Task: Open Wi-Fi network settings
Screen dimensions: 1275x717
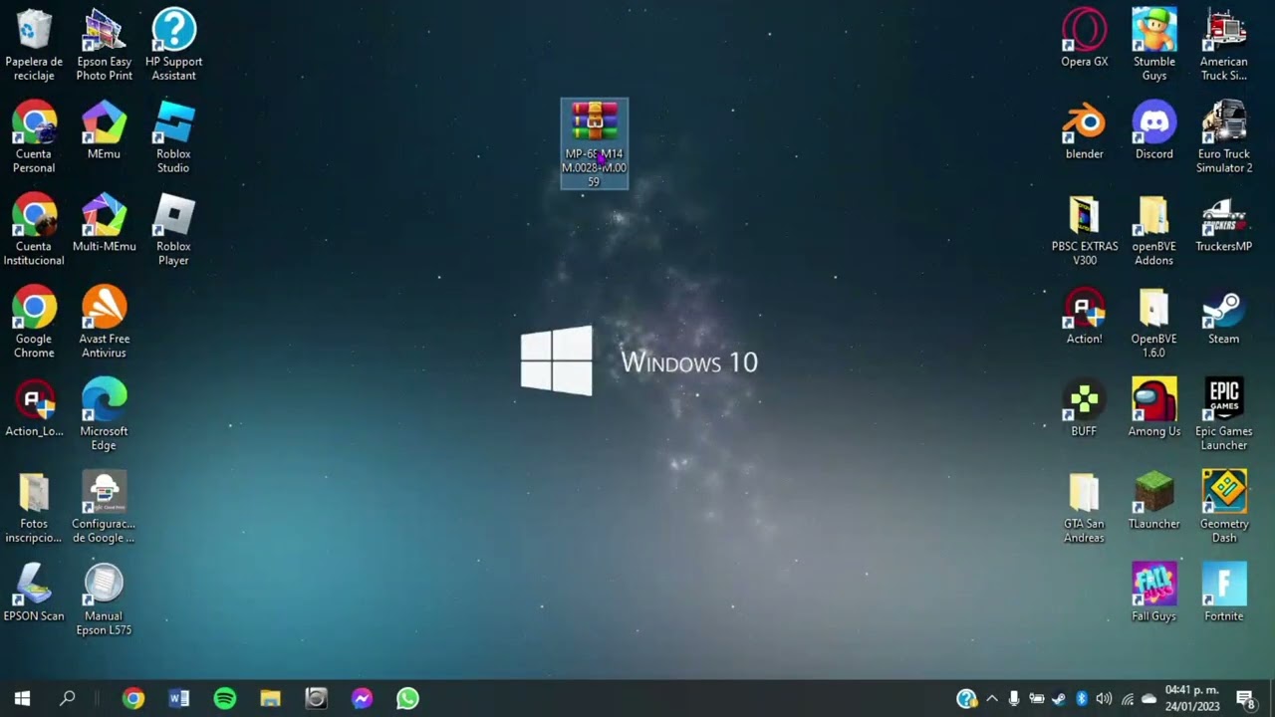Action: (x=1127, y=699)
